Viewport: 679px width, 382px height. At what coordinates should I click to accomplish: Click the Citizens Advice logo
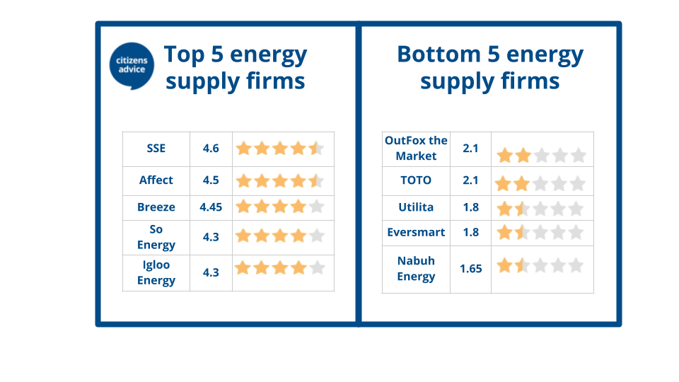pyautogui.click(x=132, y=66)
